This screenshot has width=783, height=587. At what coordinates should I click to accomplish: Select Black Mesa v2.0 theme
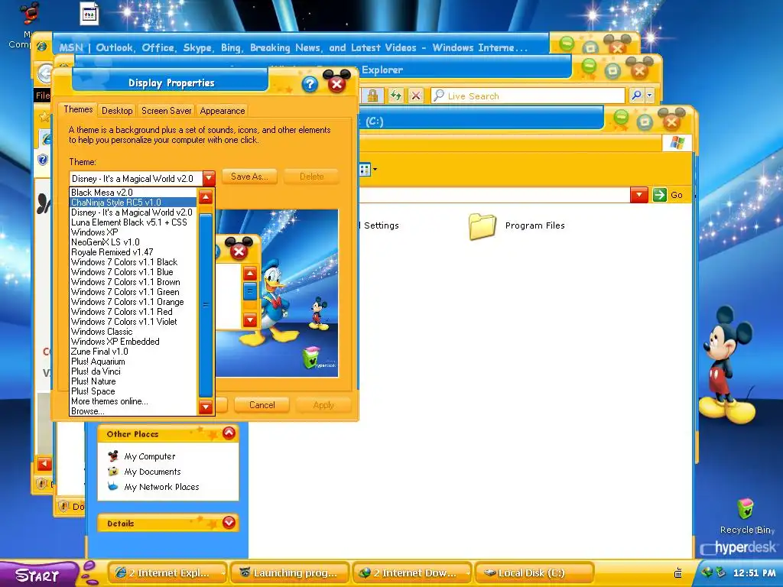133,193
